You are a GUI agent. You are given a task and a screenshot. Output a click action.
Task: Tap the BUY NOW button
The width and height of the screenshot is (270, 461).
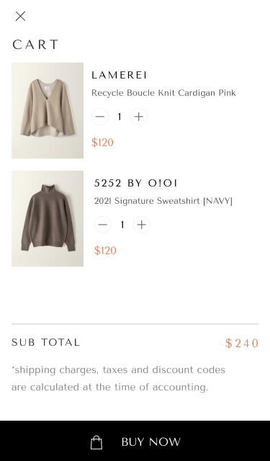click(135, 441)
